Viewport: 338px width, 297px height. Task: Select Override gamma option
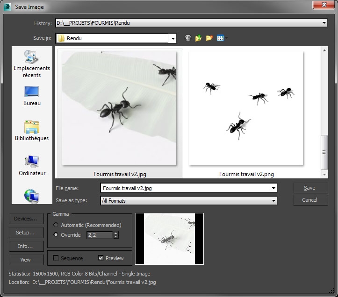(x=56, y=234)
